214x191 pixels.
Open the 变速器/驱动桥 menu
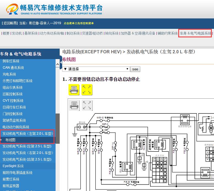[x=92, y=33]
